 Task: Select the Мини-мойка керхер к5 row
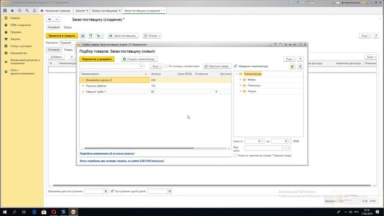(x=155, y=80)
